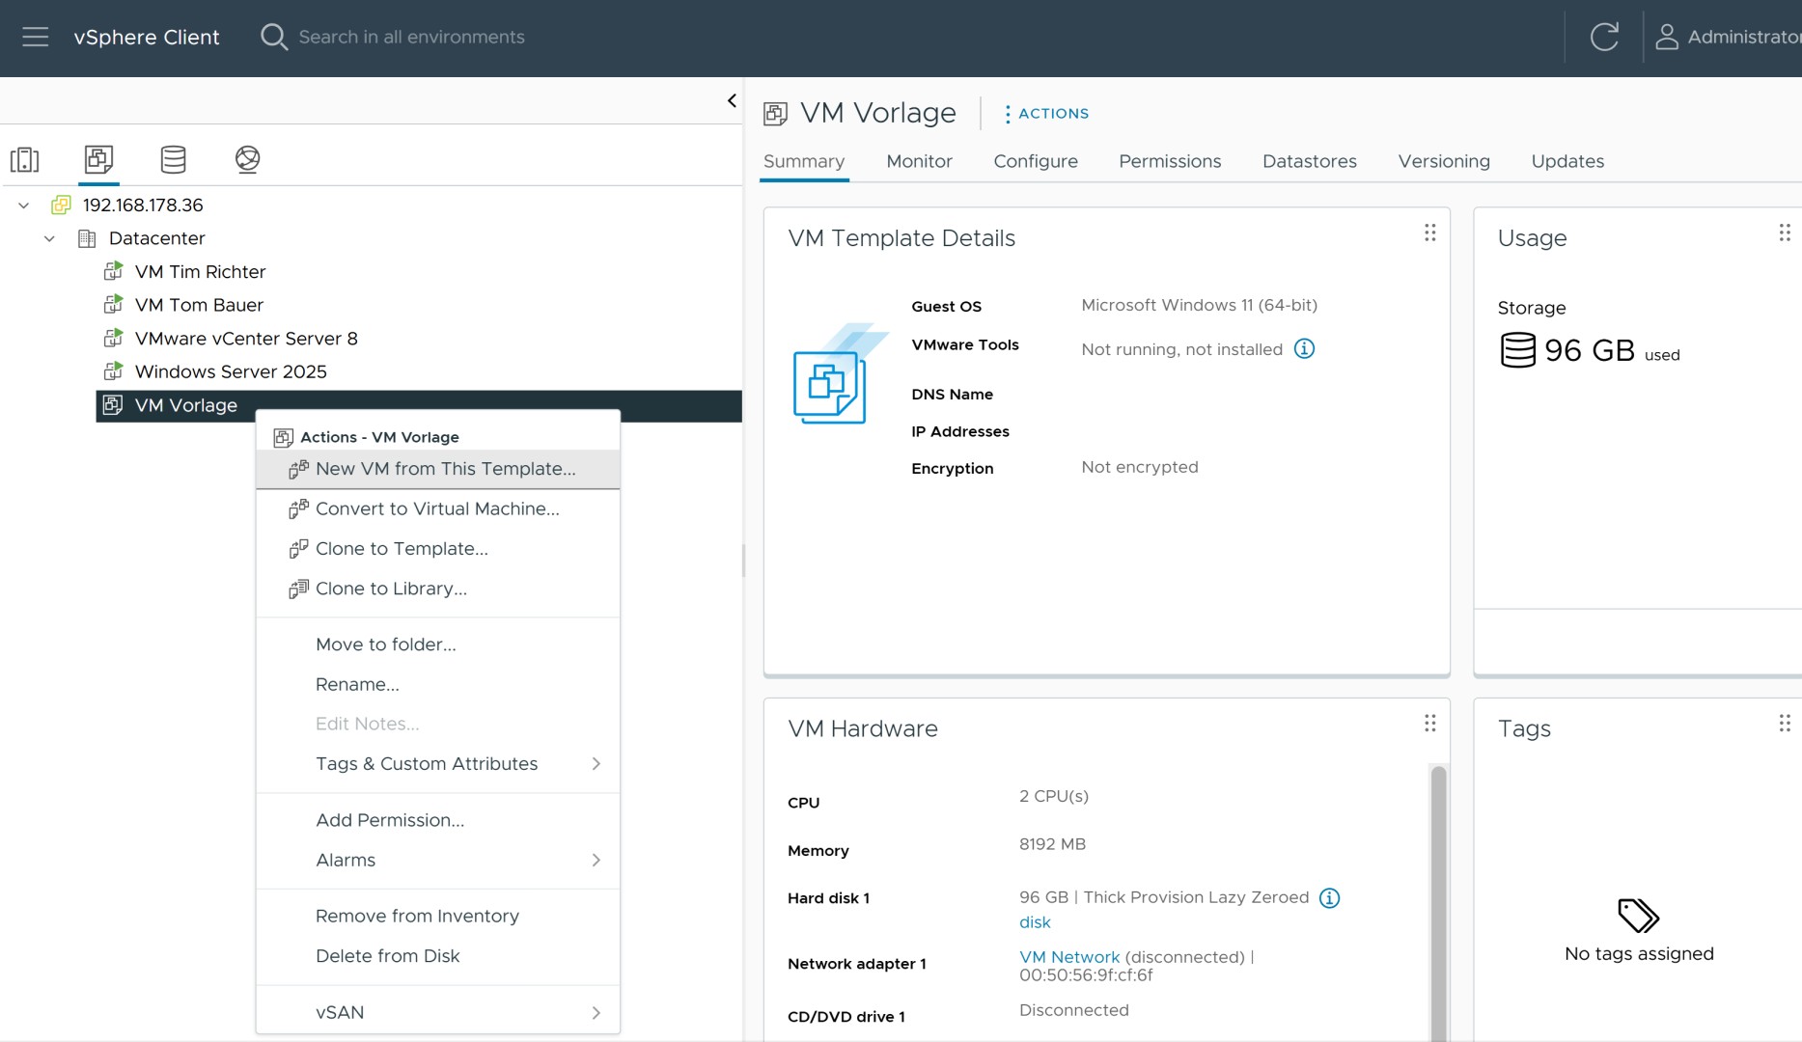
Task: Select Add Permission
Action: (438, 820)
